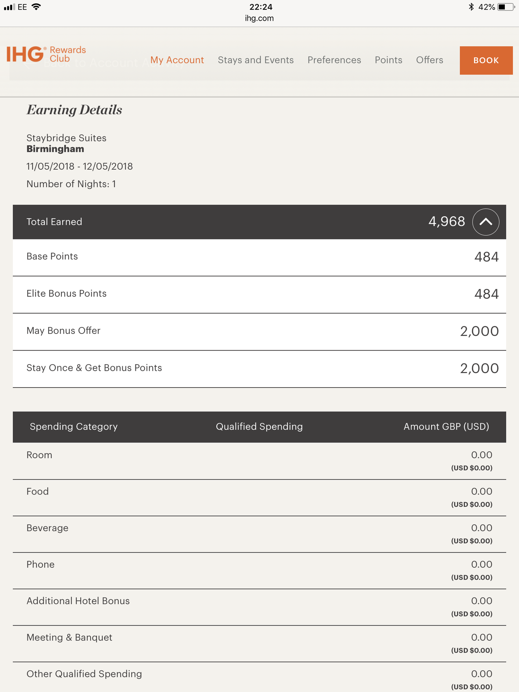Go to Stays and Events
The height and width of the screenshot is (692, 519).
click(256, 60)
